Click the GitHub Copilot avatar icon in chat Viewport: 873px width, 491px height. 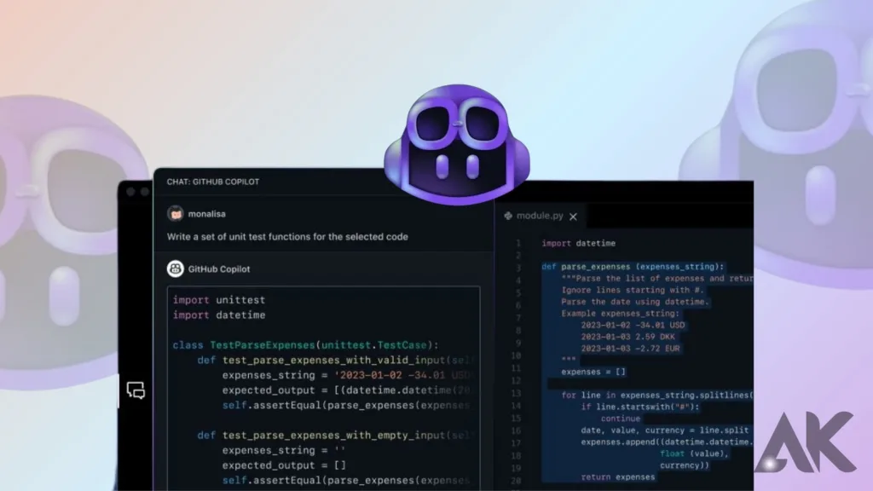(x=176, y=269)
